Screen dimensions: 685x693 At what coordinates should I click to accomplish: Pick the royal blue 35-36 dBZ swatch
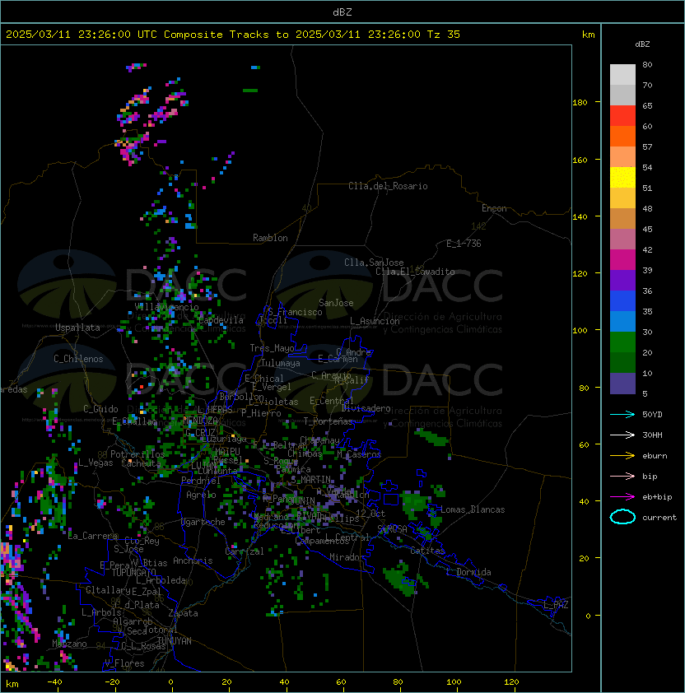tap(622, 301)
